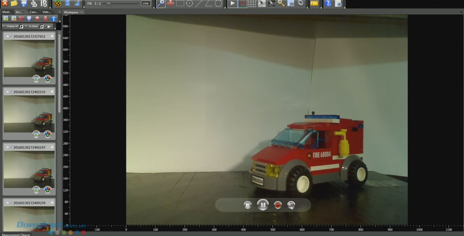Screen dimensions: 464x236
Task: Switch to the Cam... tab
Action: [x=33, y=12]
